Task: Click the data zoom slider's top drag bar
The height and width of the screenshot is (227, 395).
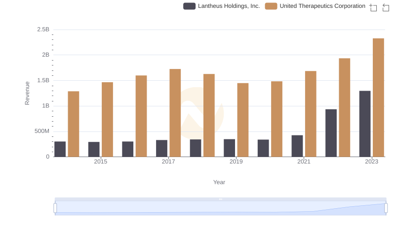Action: (x=220, y=199)
